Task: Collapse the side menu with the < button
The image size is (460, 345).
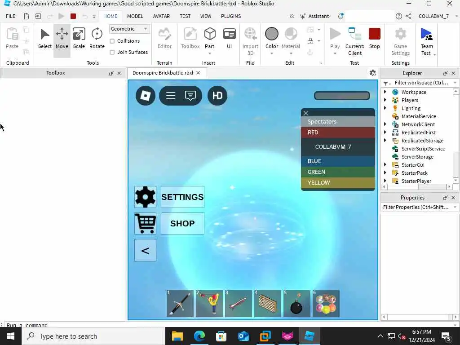Action: pyautogui.click(x=145, y=250)
